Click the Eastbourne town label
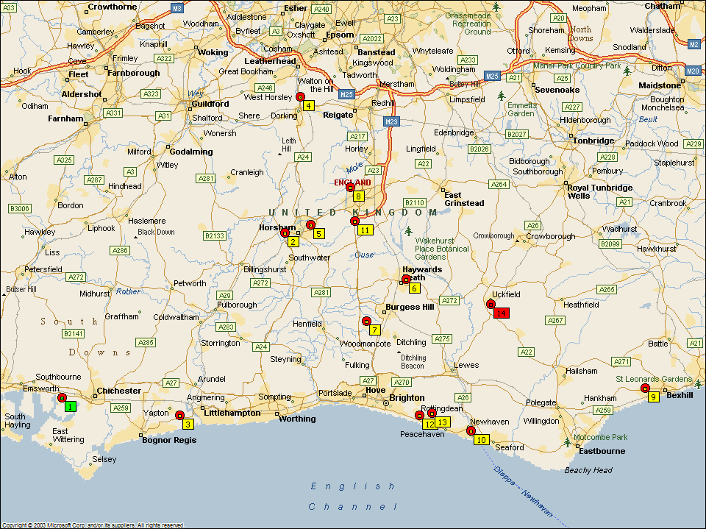Screen dimensions: 706x529 [x=602, y=451]
